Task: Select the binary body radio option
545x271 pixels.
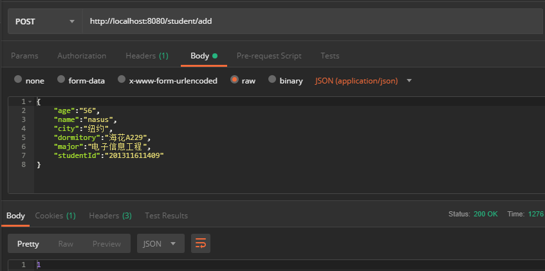Action: [272, 80]
